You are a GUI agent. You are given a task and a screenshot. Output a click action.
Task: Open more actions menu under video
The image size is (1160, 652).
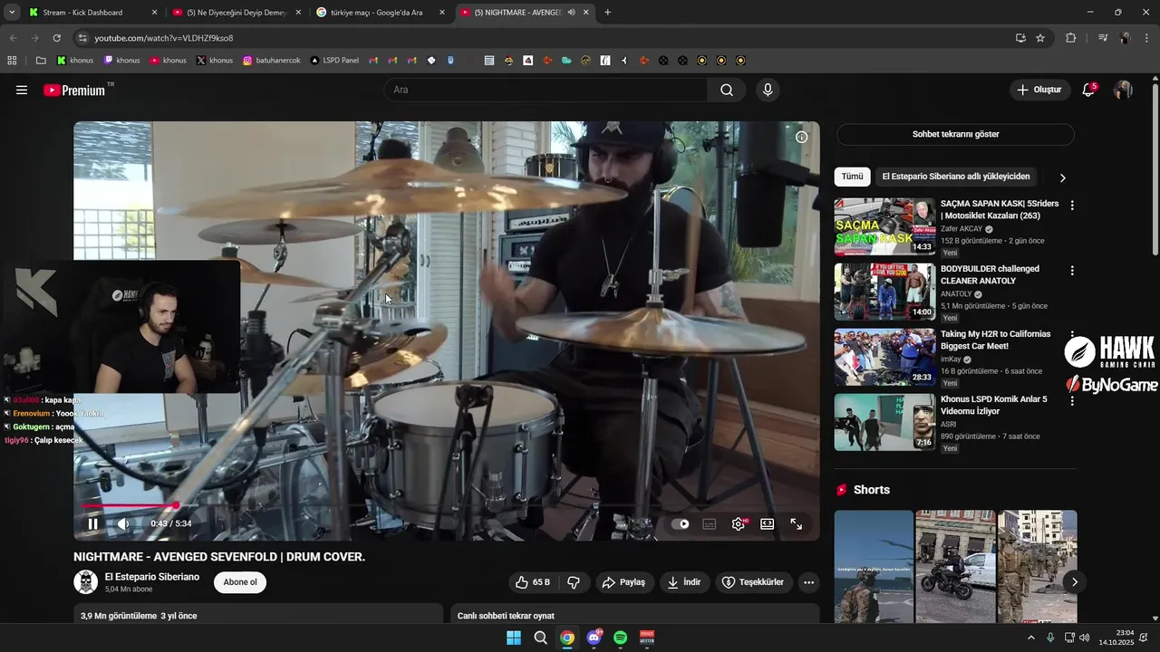[x=808, y=582]
